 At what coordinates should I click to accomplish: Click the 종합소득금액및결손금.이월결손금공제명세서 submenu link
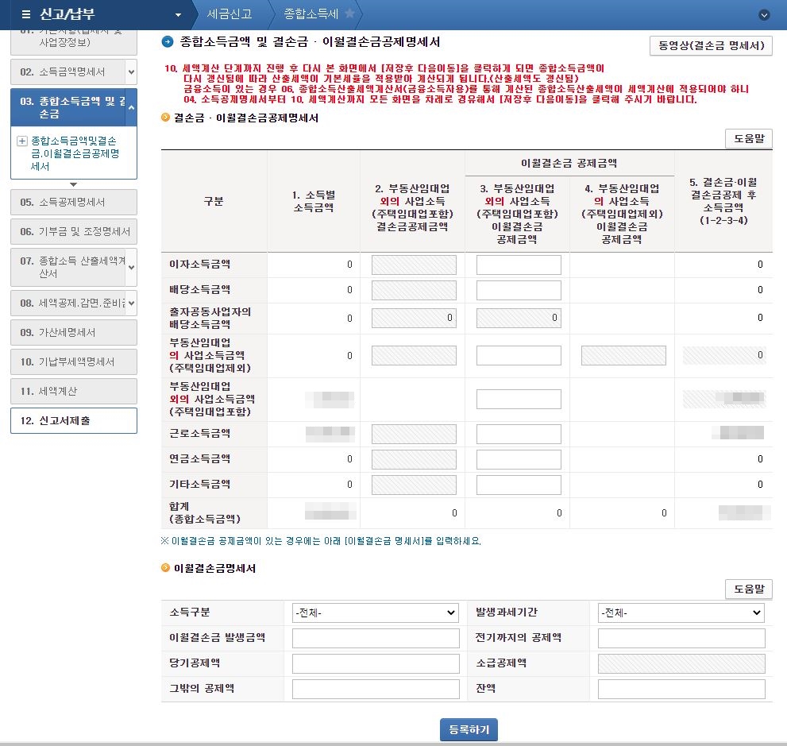[75, 153]
